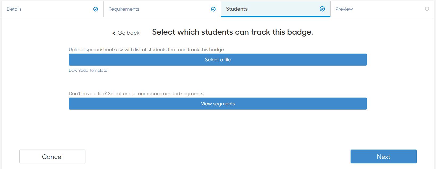Click the Upload spreadsheet/csv instruction label
436x169 pixels.
146,50
